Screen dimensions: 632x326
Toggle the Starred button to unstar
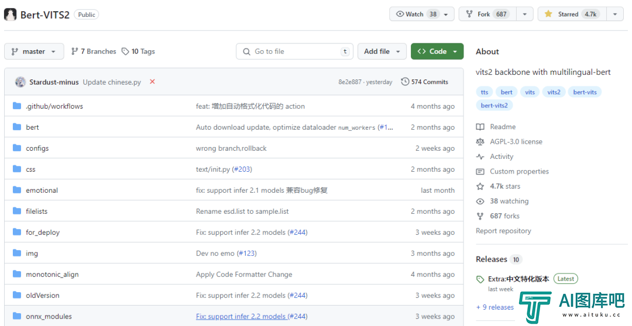pyautogui.click(x=572, y=14)
